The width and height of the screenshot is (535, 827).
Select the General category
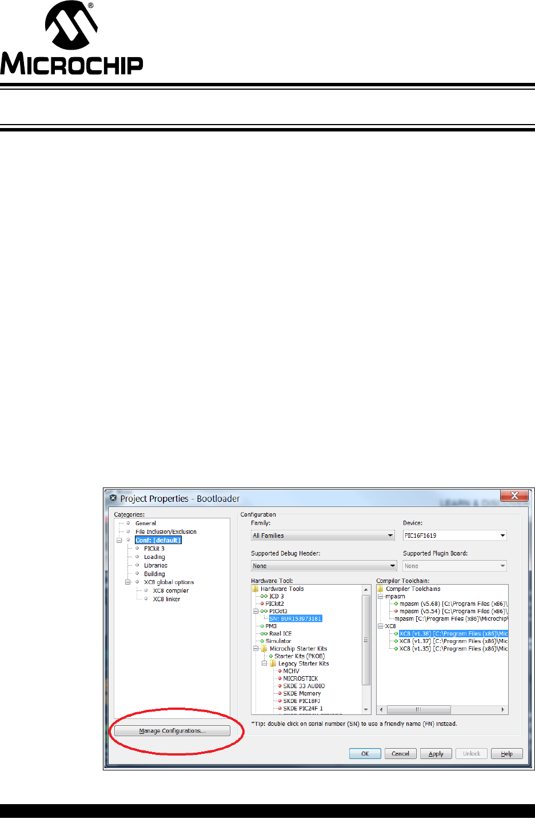146,523
